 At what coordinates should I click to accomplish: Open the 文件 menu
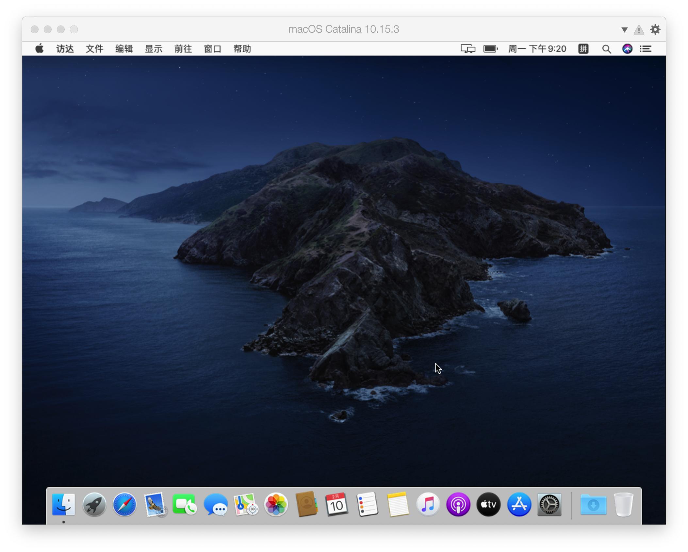pyautogui.click(x=94, y=49)
